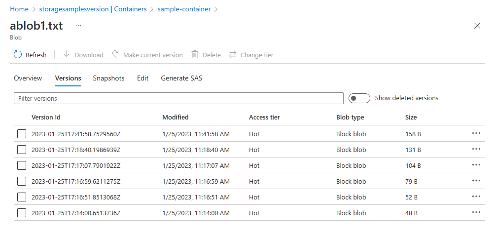Click the Refresh icon in toolbar
The image size is (495, 236).
18,55
